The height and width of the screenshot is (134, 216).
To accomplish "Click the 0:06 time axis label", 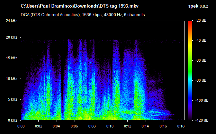I will click(x=74, y=126).
